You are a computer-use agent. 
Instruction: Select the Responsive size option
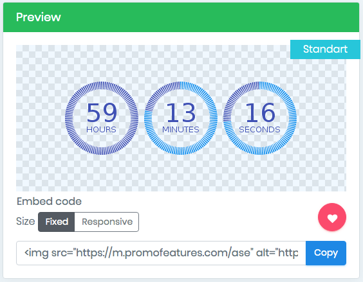click(107, 222)
